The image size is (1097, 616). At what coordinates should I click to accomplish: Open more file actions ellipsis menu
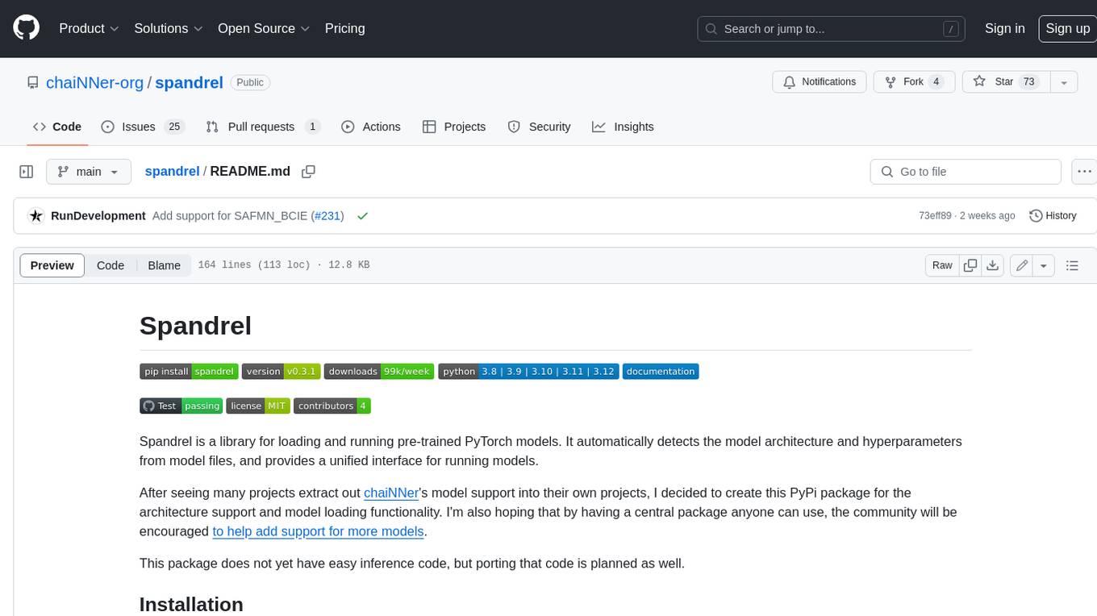tap(1084, 172)
